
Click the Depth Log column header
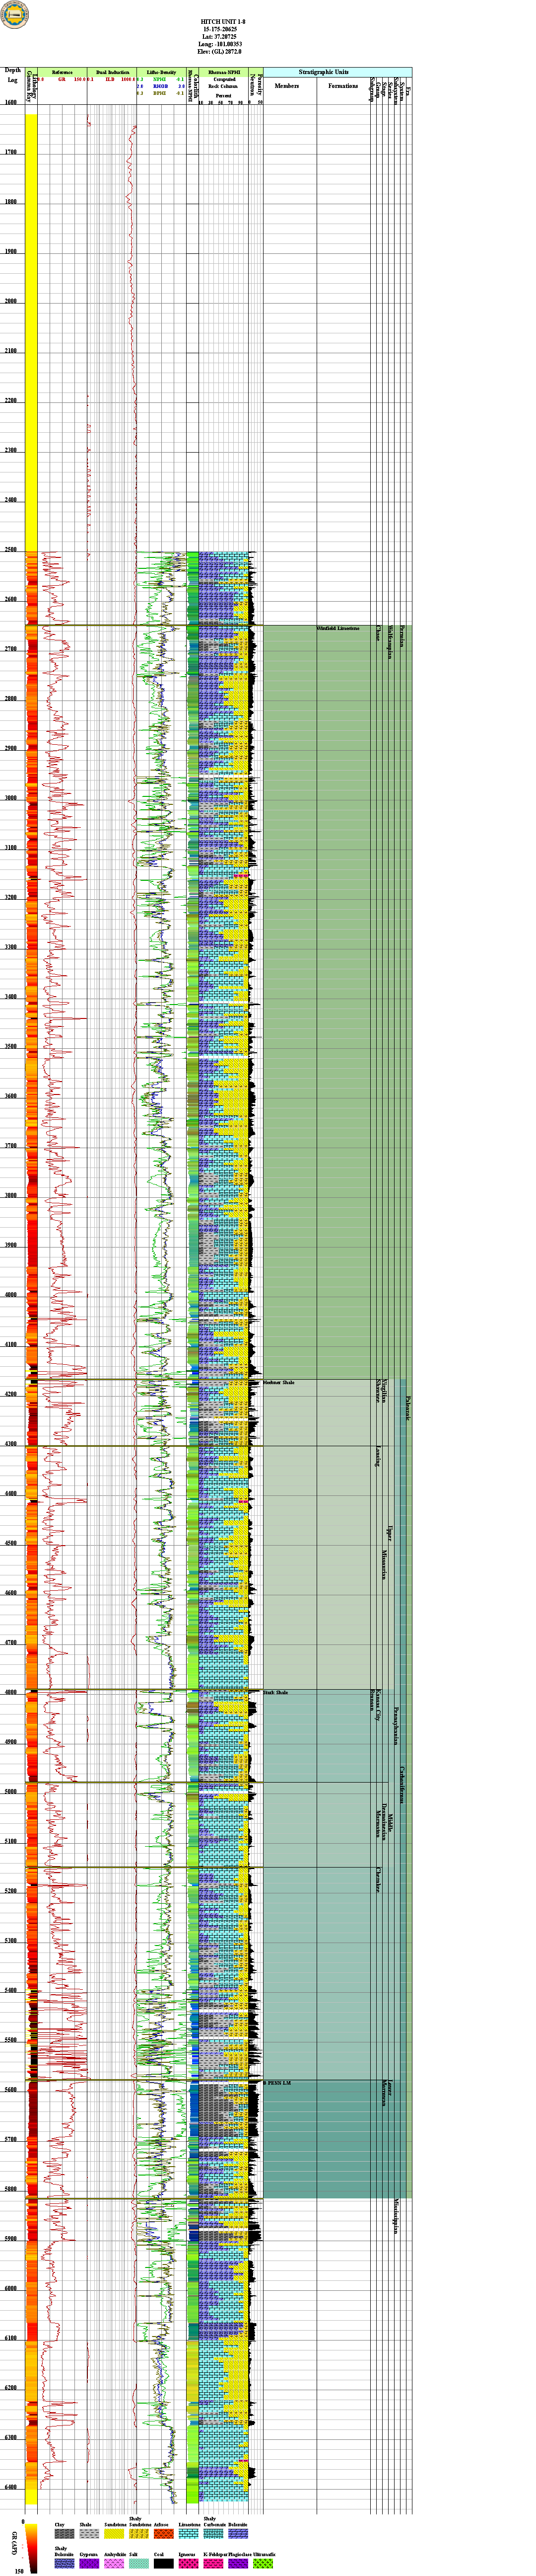tap(12, 76)
